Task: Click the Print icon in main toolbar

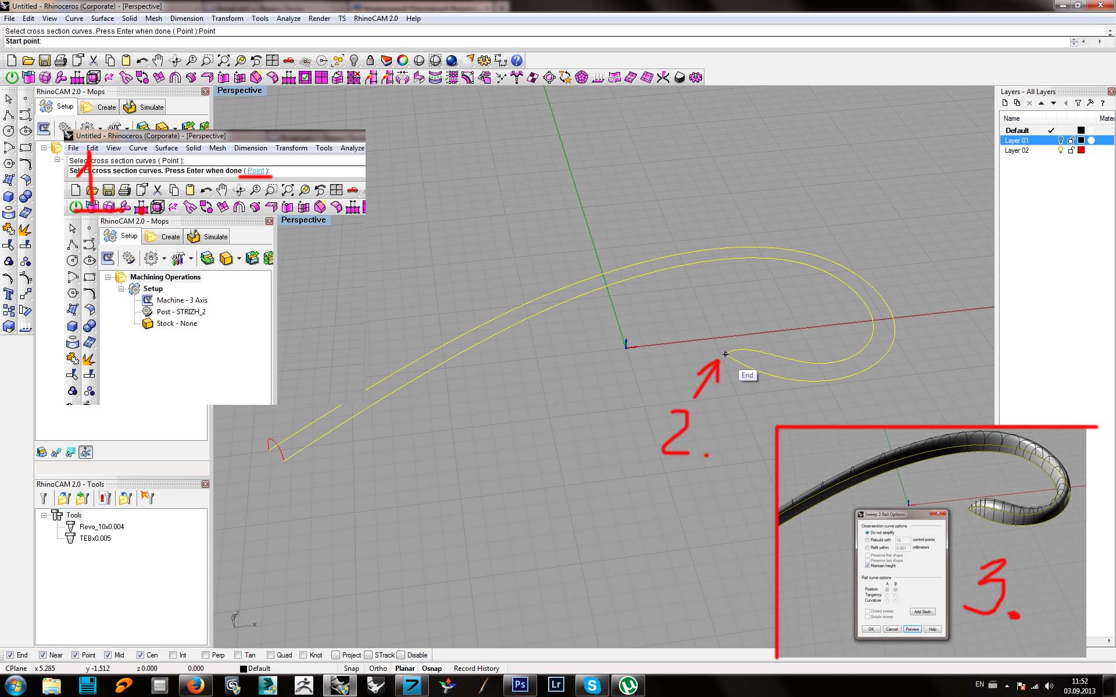Action: click(x=60, y=60)
